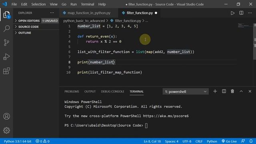Screen dimensions: 256x144
Task: Click the return_even function name
Action: click(97, 36)
